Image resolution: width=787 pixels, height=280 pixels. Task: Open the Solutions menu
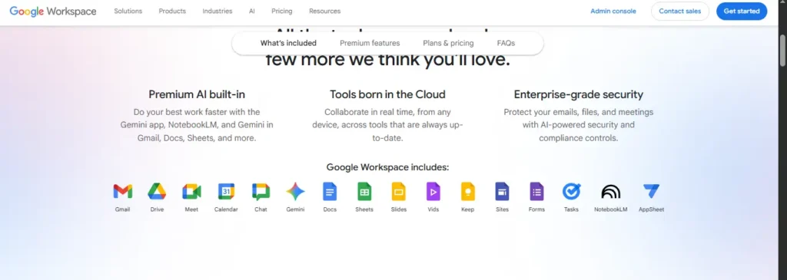tap(128, 11)
